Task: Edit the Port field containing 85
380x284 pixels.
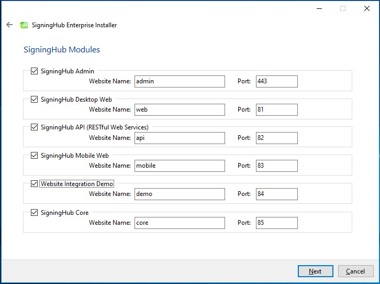Action: 277,223
